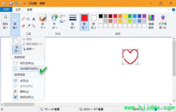The image size is (176, 112).
Task: Click the Invert selection icon
Action: [x=15, y=86]
